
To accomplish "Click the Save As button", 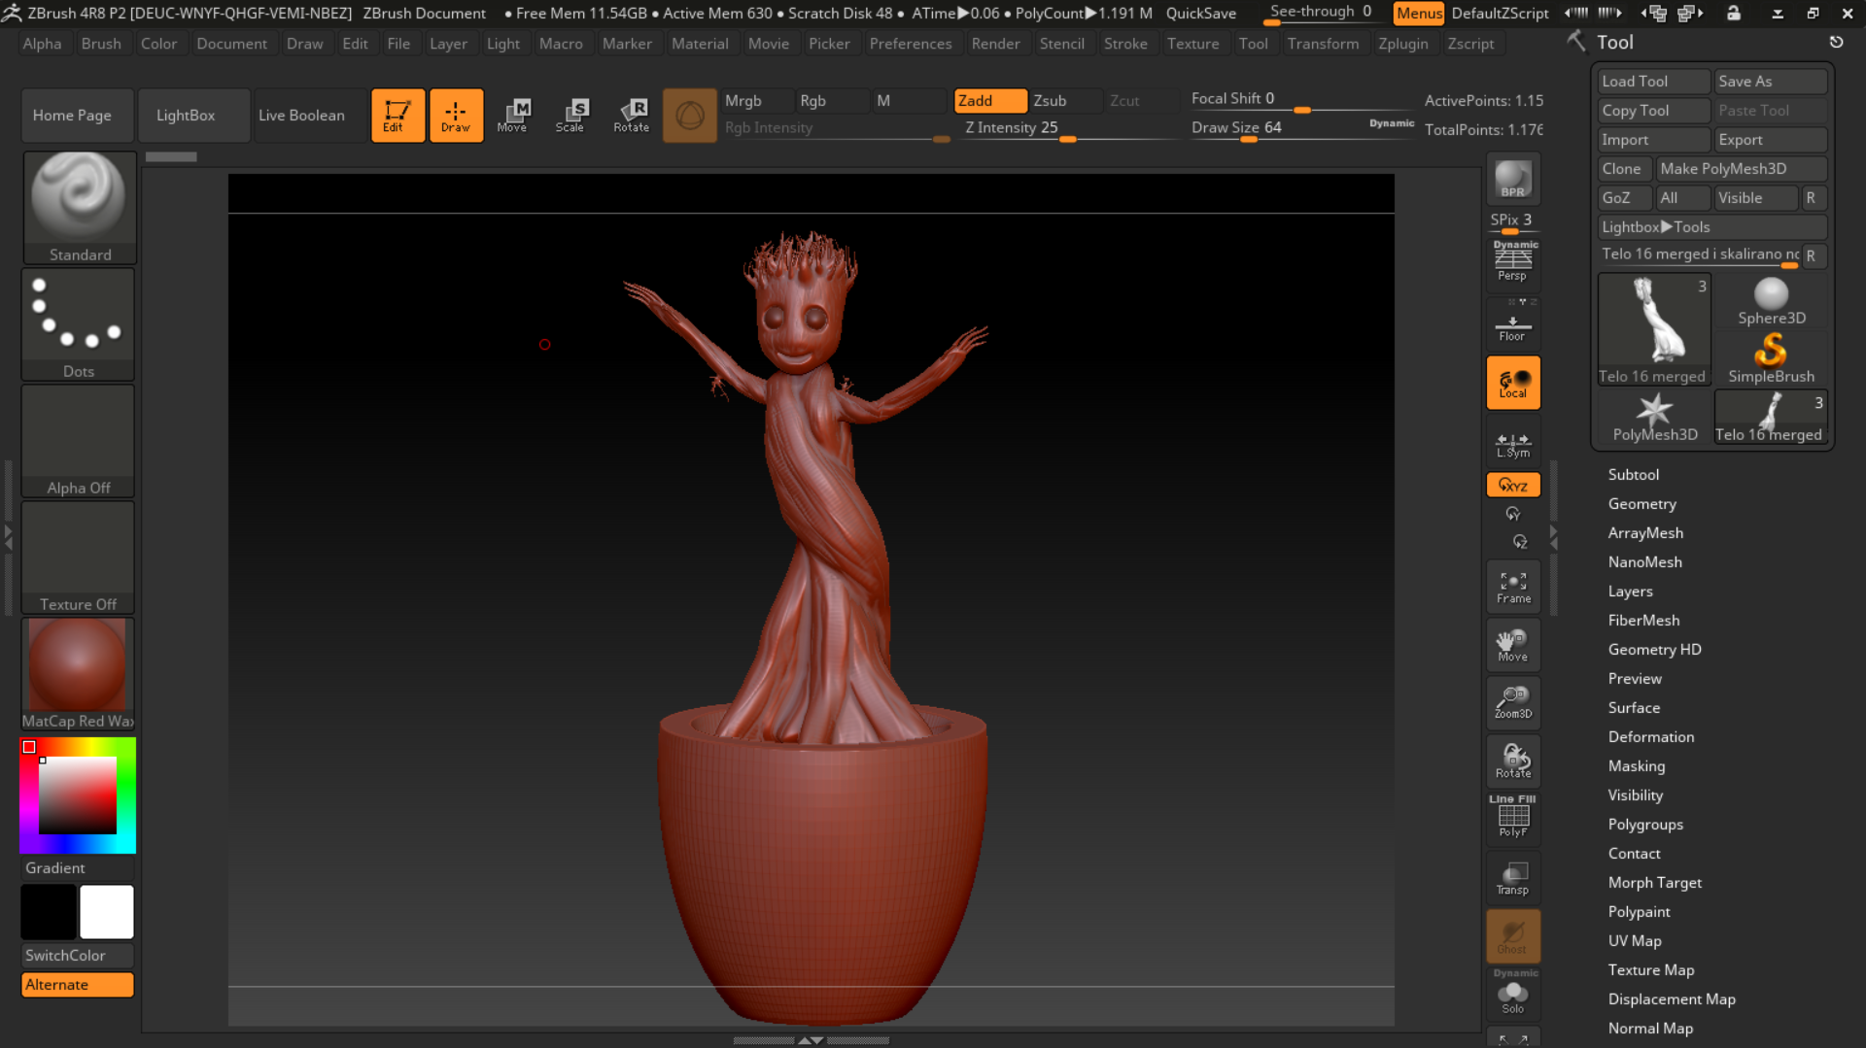I will [x=1771, y=82].
